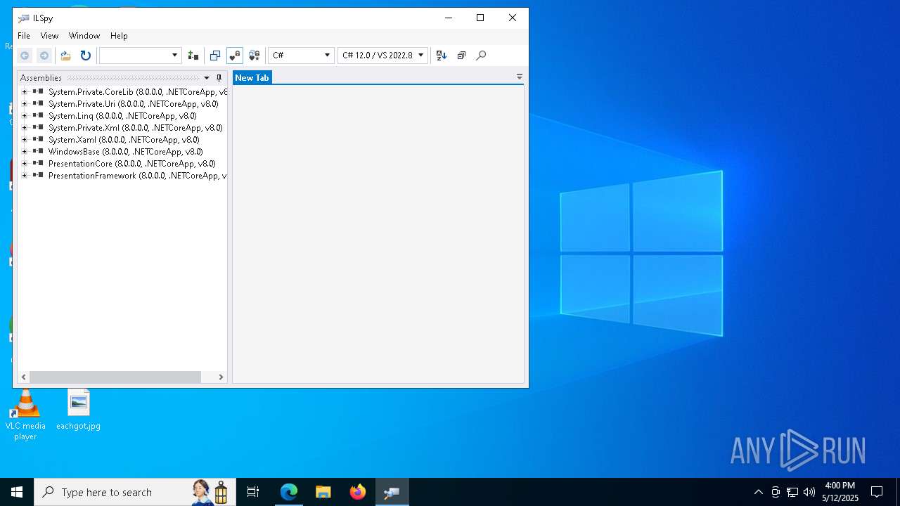900x506 pixels.
Task: Sort assembly list alphabetically icon
Action: 442,56
